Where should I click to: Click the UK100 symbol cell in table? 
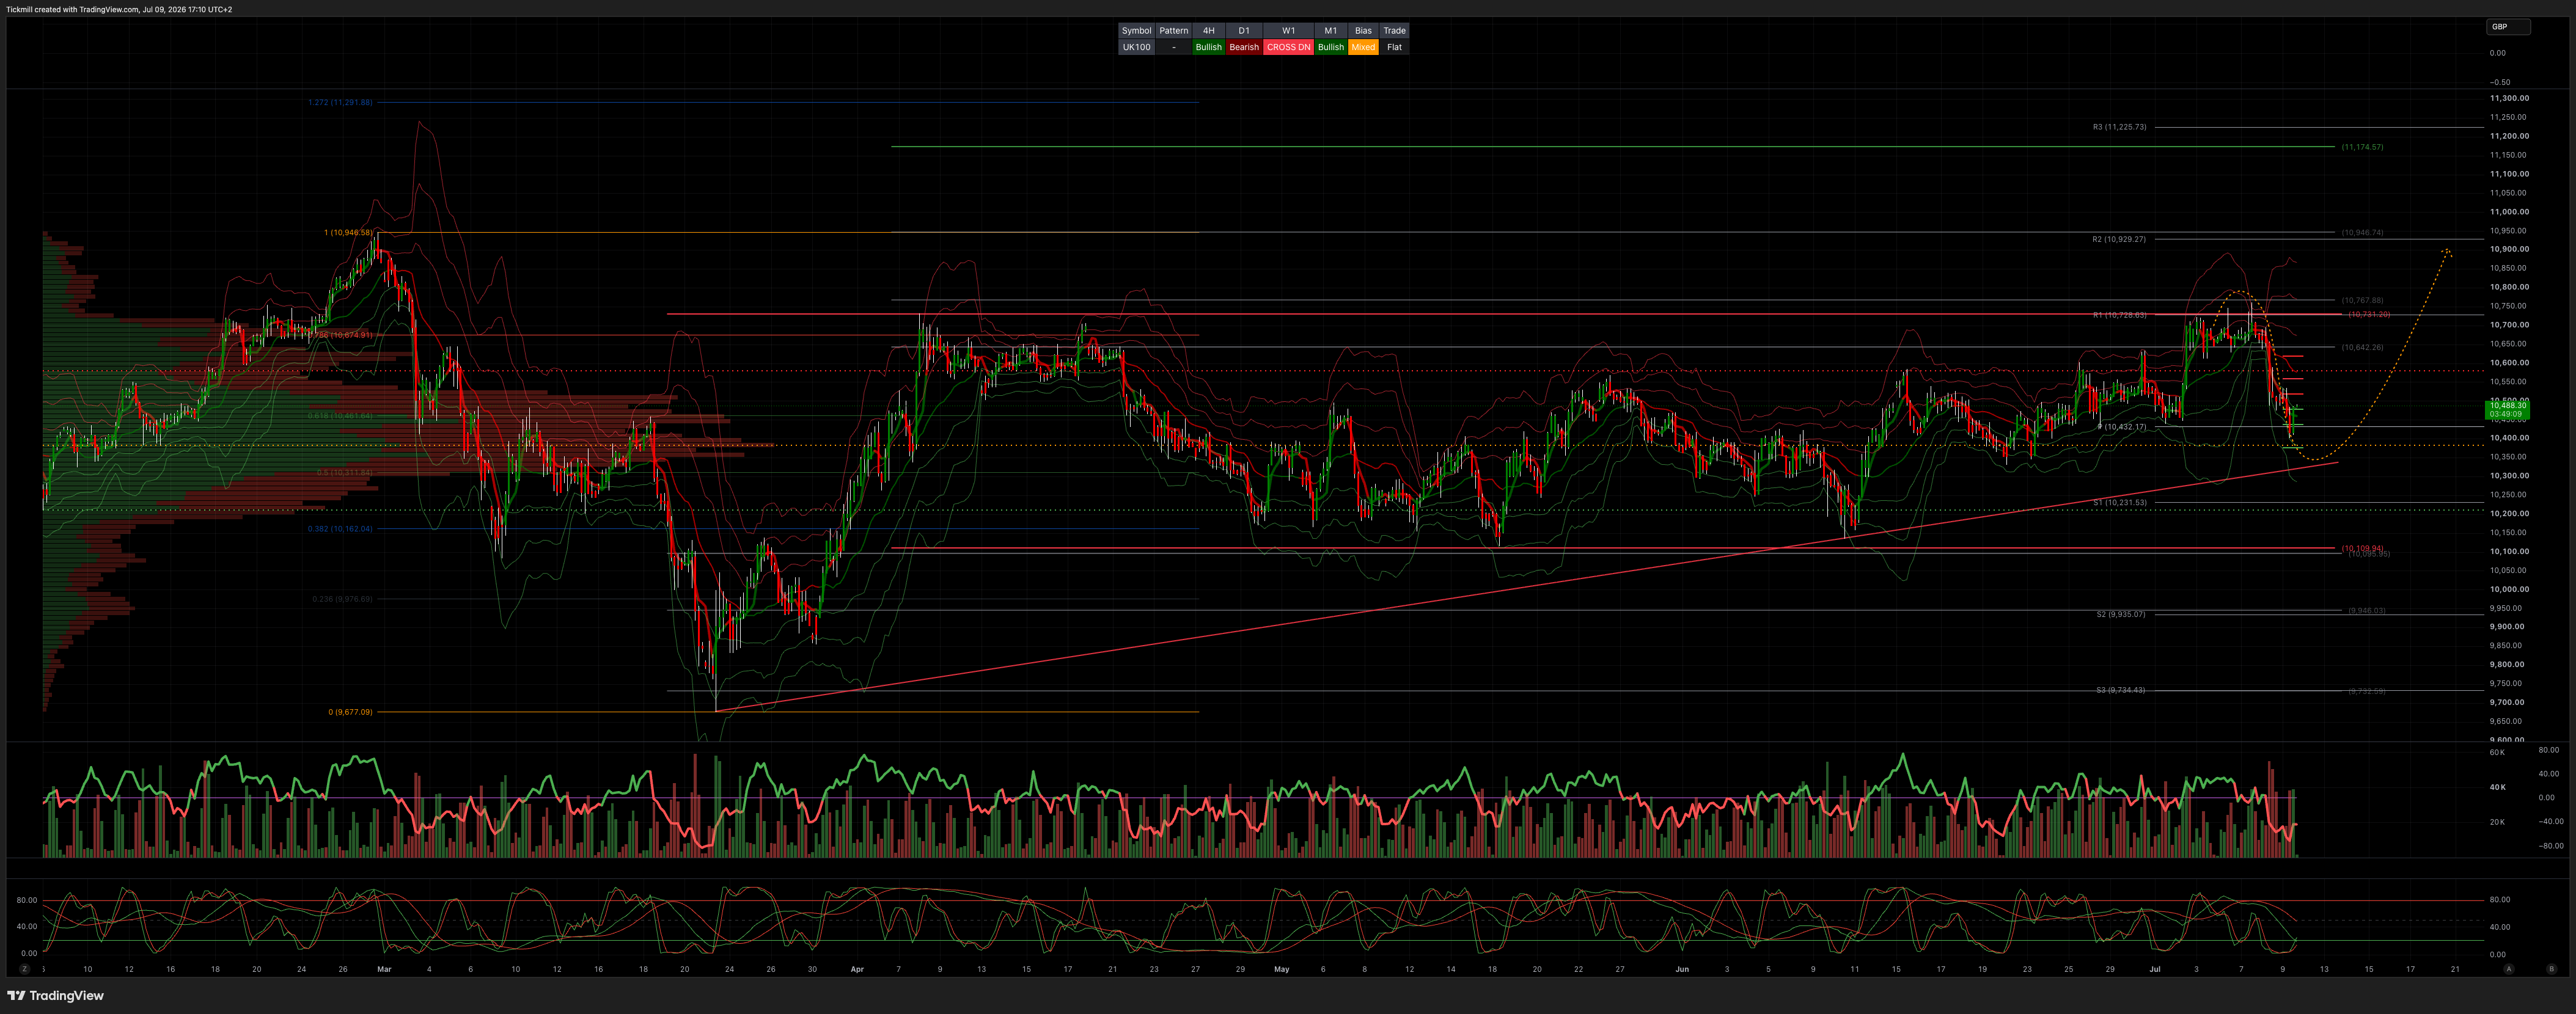point(1136,47)
